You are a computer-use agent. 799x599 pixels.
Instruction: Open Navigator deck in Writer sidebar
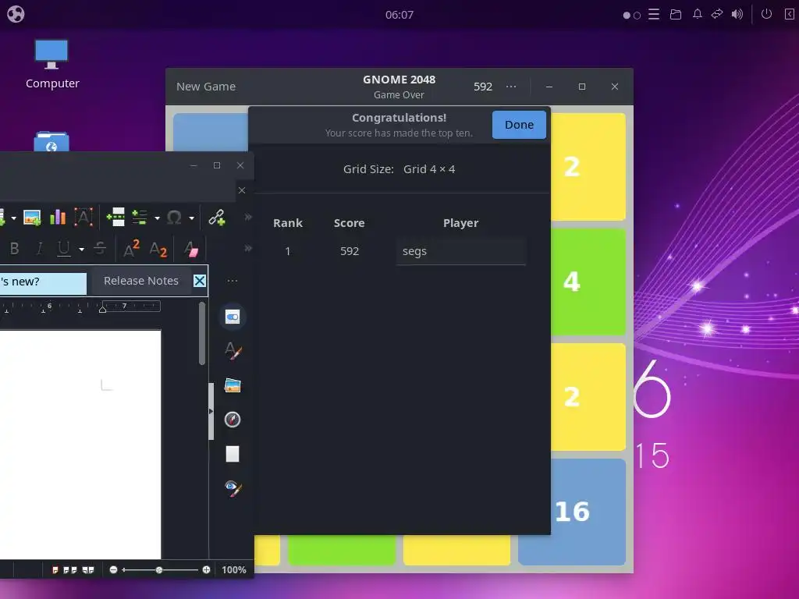[233, 420]
